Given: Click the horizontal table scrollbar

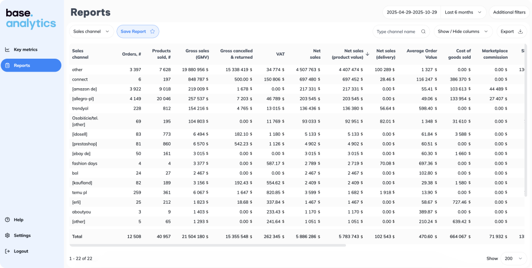Looking at the screenshot, I should click(208, 245).
